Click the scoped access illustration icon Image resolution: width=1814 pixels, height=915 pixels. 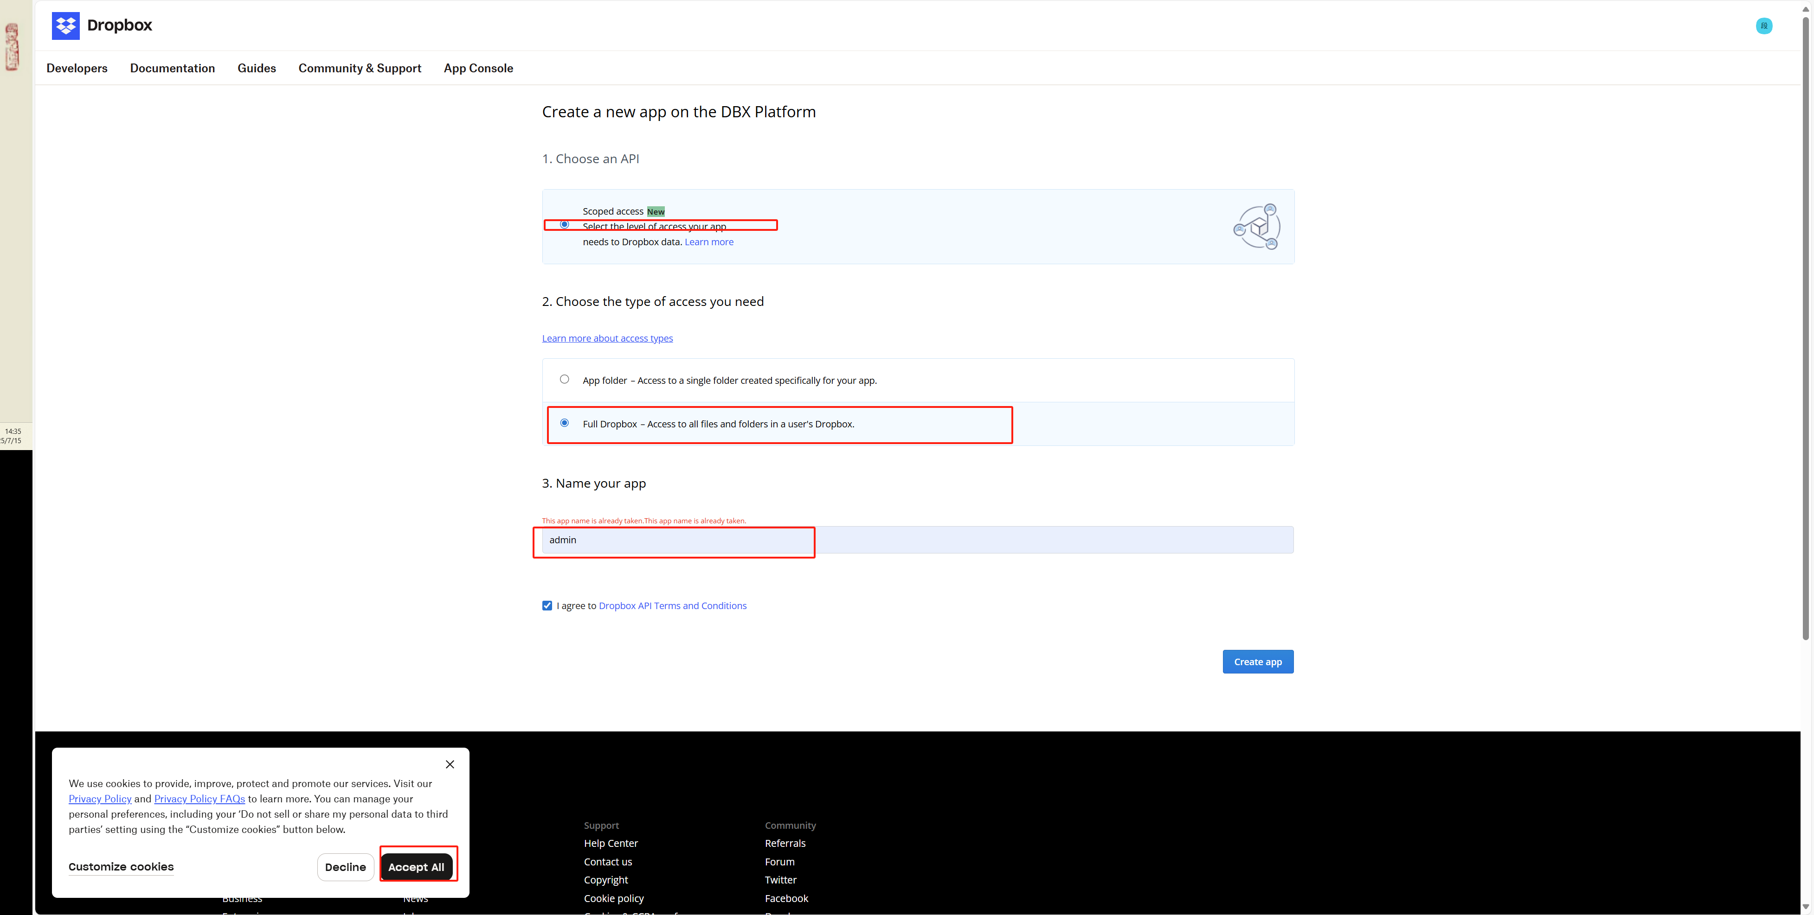(x=1257, y=227)
